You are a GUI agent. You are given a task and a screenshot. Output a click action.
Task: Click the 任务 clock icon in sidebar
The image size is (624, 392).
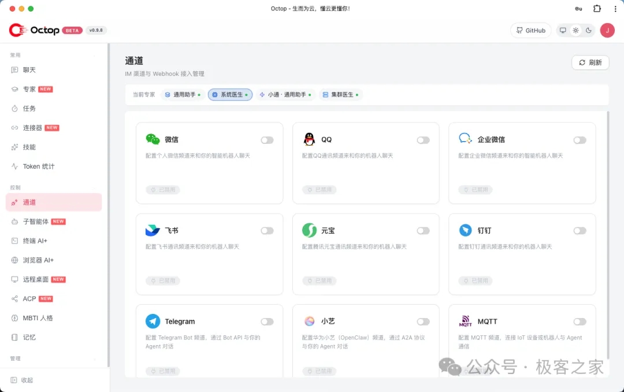(x=14, y=108)
